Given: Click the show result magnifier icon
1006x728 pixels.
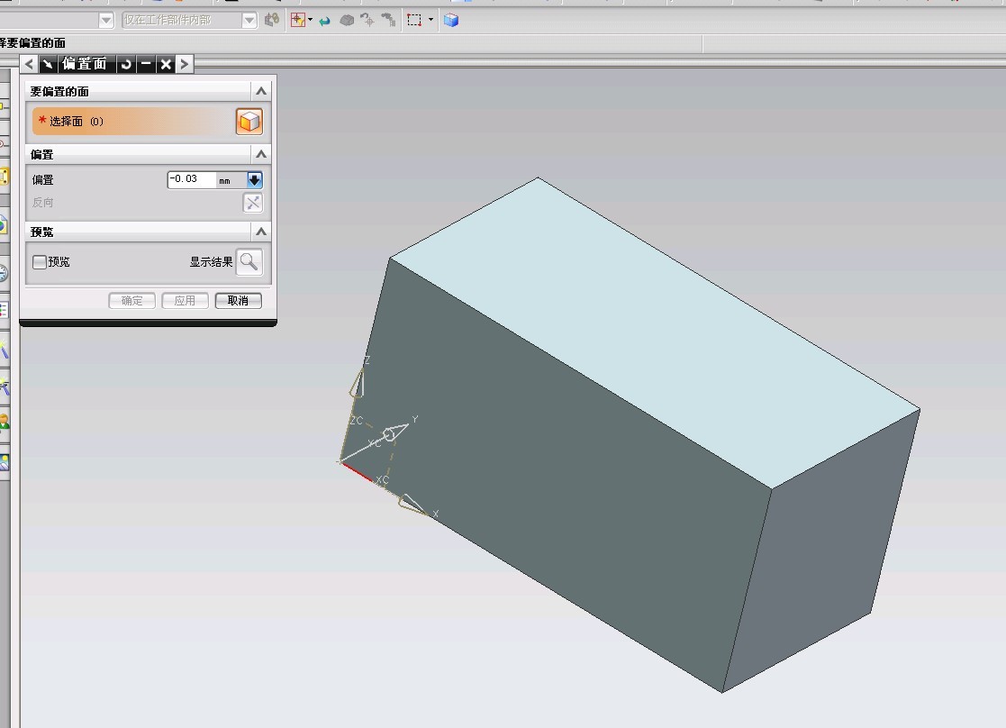Looking at the screenshot, I should (249, 262).
